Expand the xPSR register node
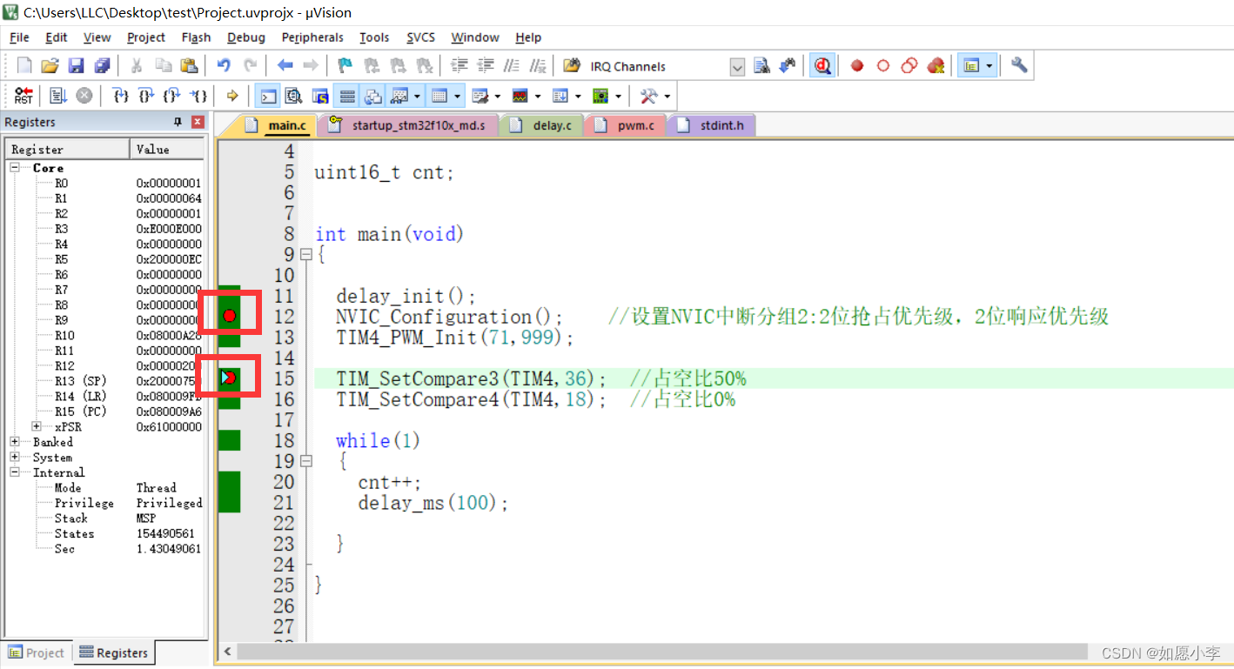Viewport: 1234px width, 669px height. pyautogui.click(x=37, y=426)
